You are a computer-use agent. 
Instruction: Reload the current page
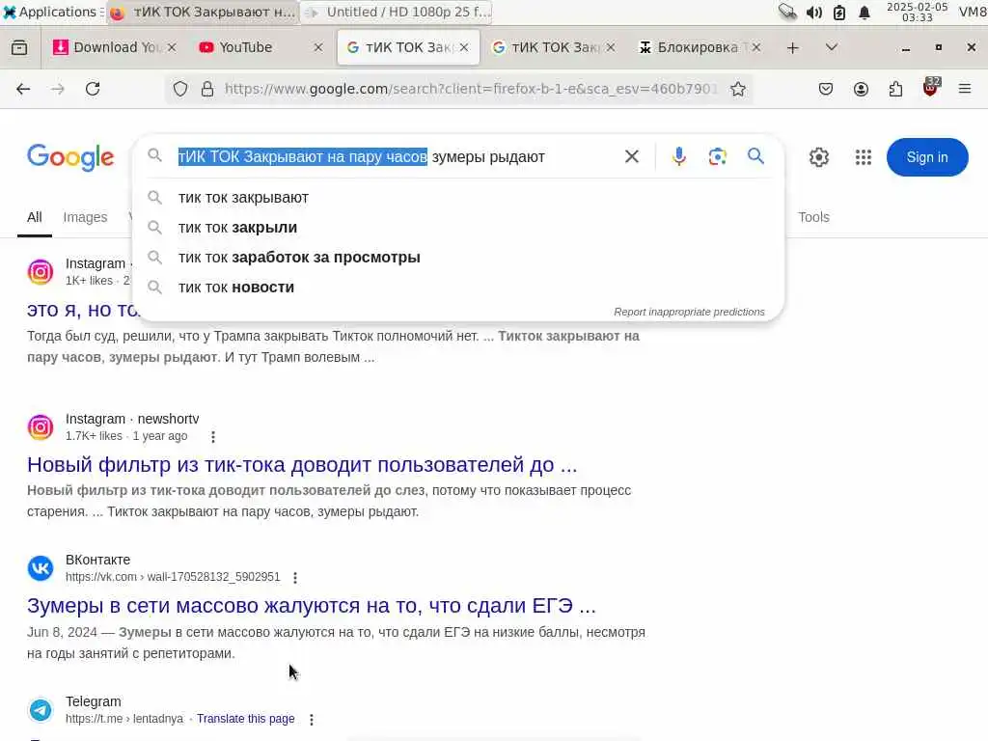coord(93,89)
